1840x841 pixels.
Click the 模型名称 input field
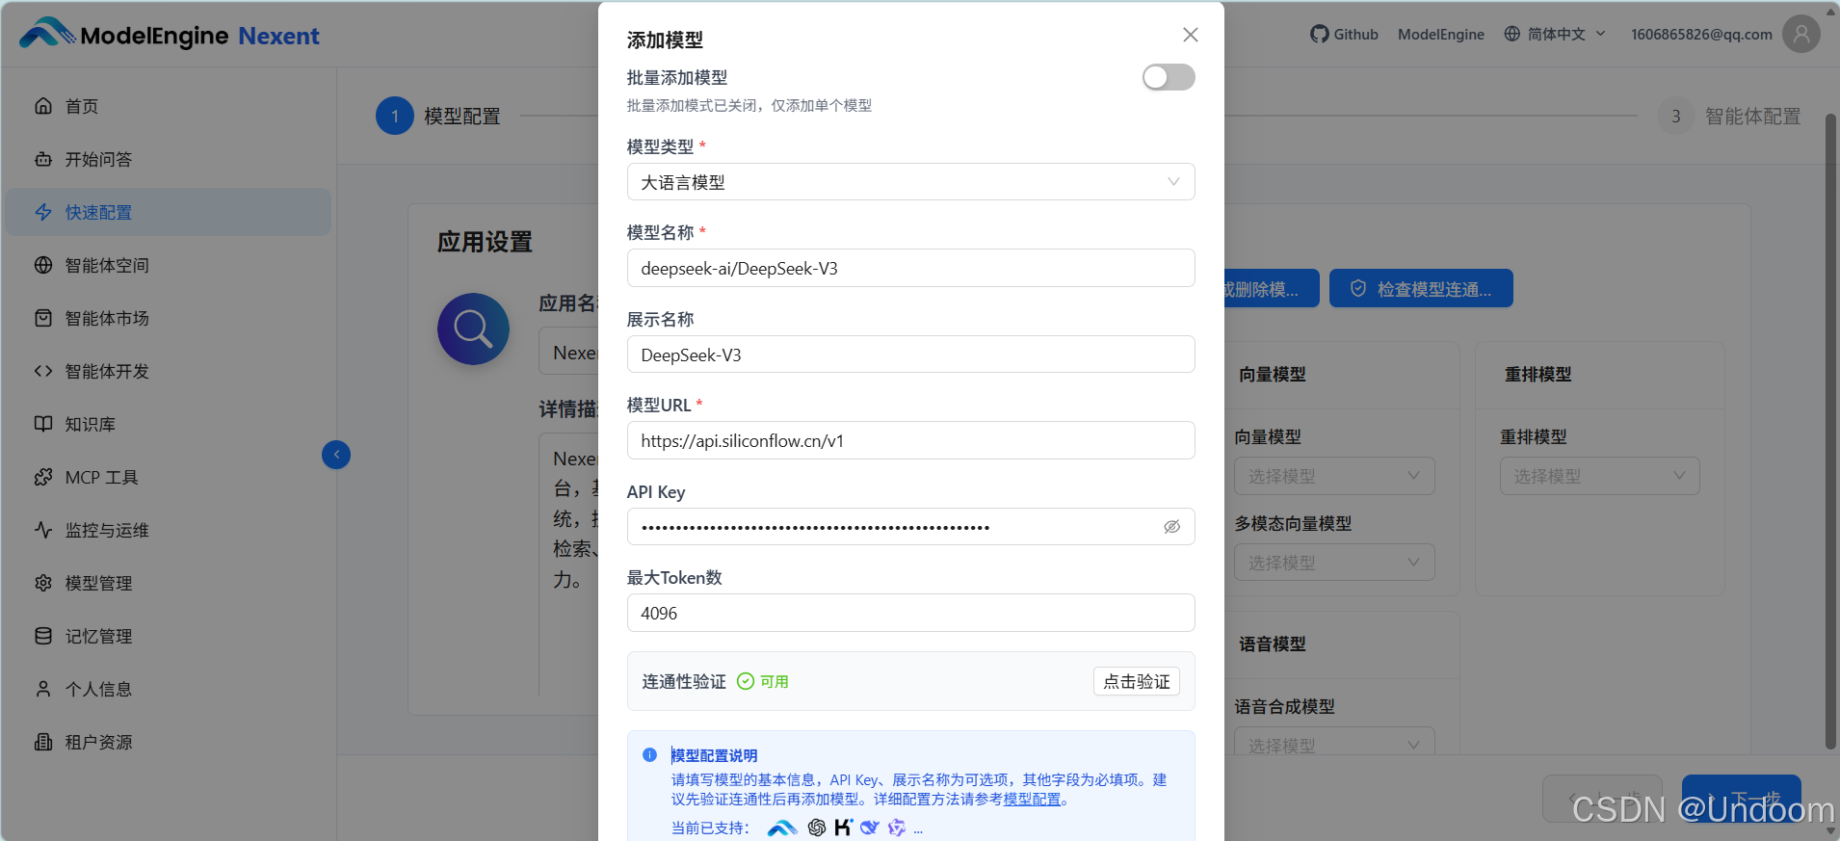coord(910,268)
